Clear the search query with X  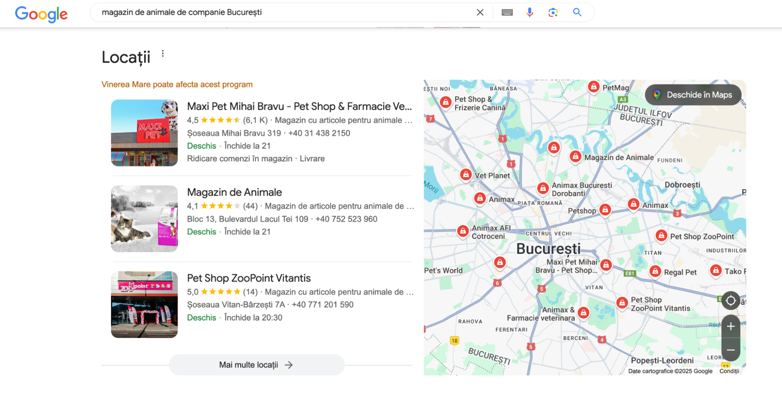[x=480, y=13]
